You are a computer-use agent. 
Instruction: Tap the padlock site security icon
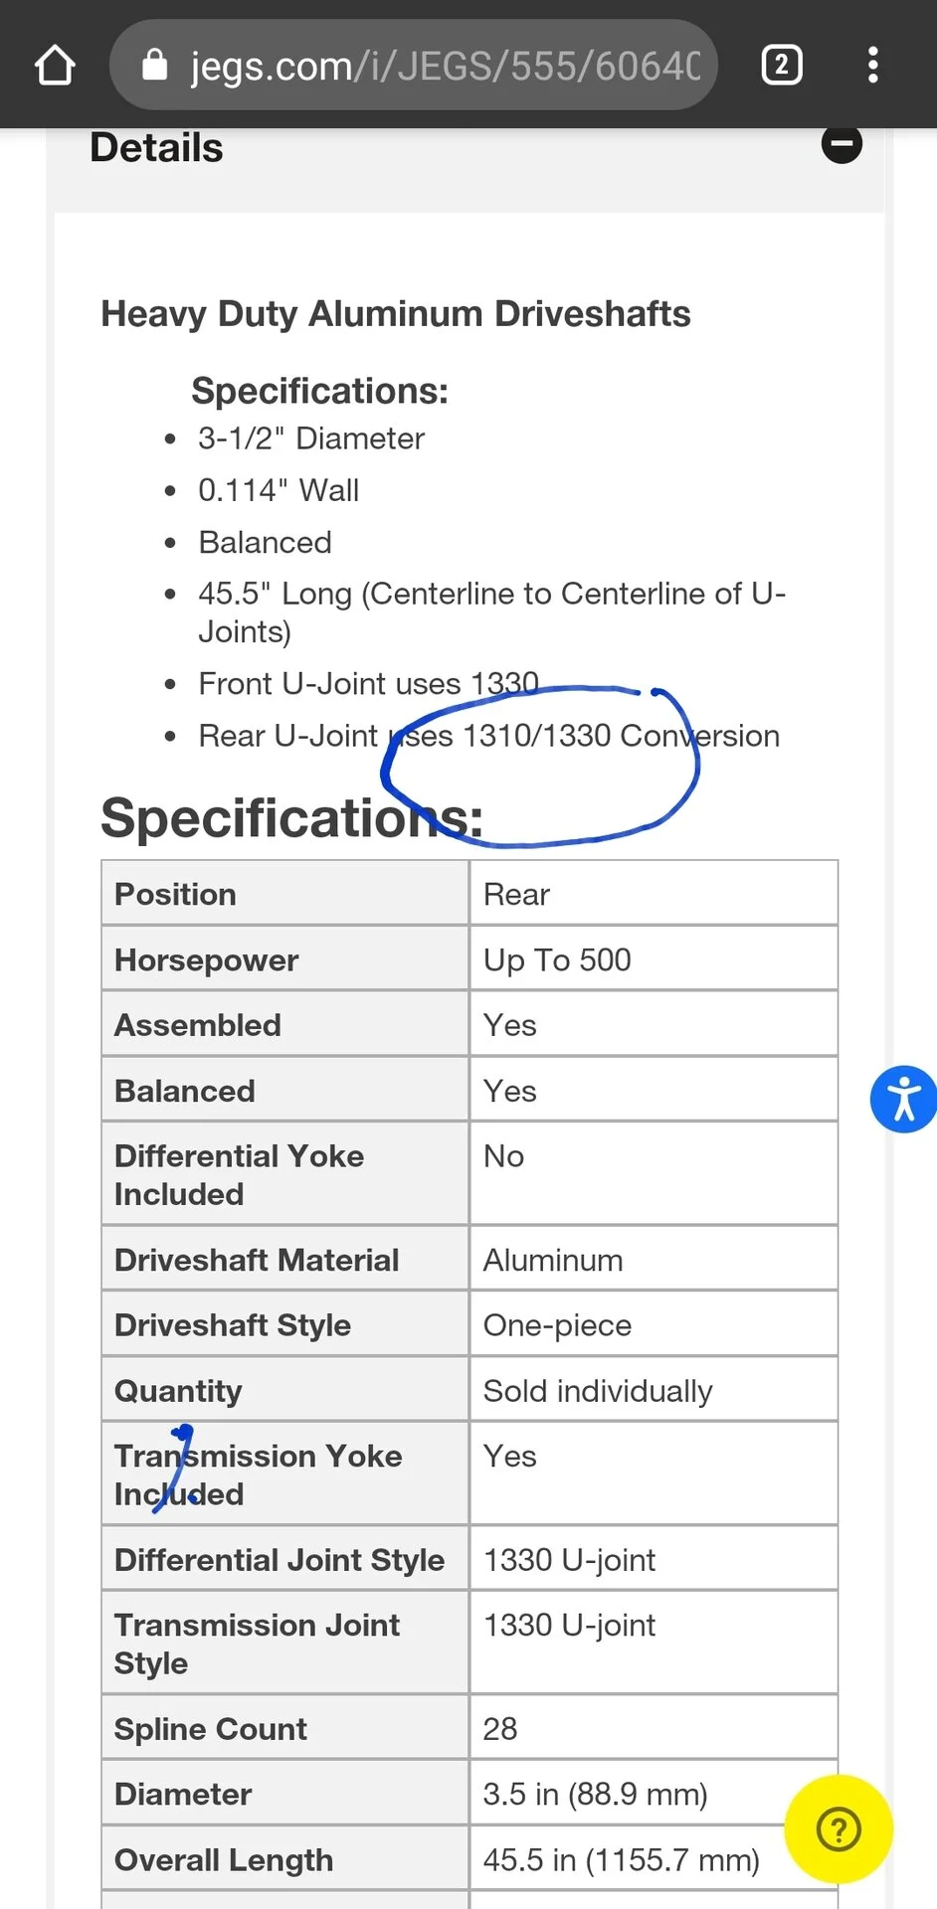[x=155, y=65]
